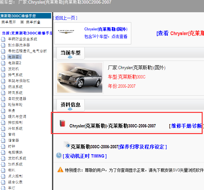Open 保养归零及程序设定 link
204x190 pixels.
point(143,147)
